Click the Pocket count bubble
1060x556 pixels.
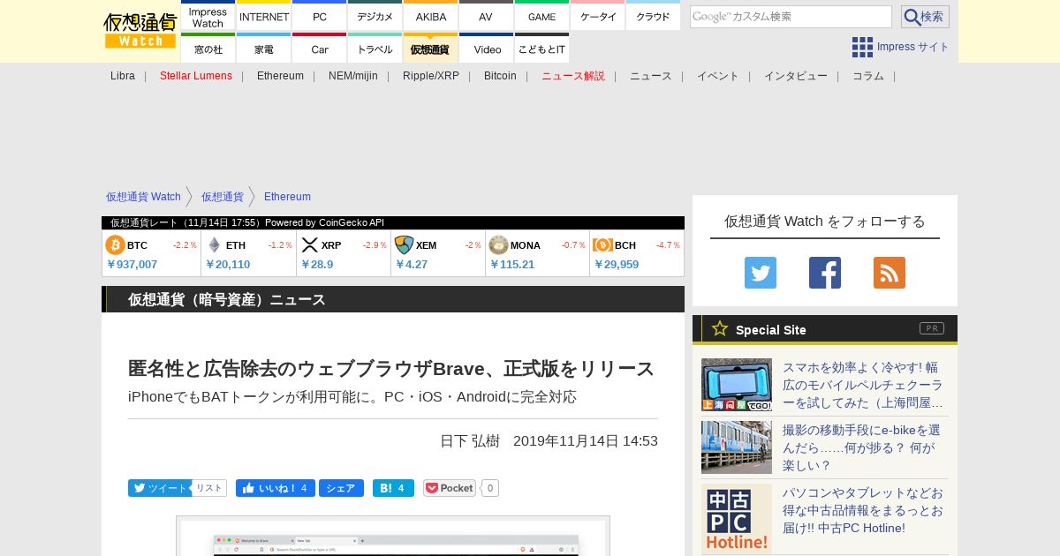(490, 488)
